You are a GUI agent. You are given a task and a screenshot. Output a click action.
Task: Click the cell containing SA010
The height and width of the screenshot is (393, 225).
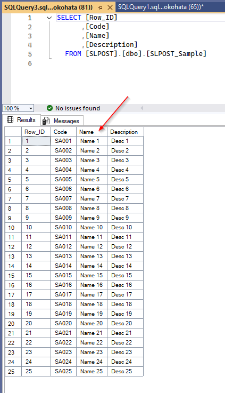(63, 227)
